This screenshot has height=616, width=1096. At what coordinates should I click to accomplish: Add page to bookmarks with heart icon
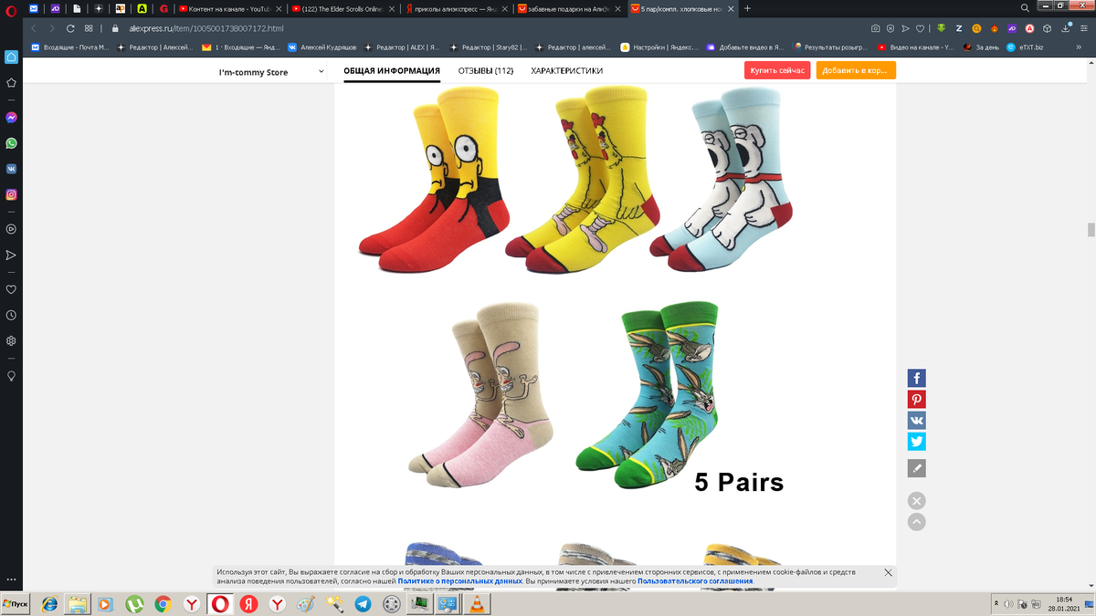(x=922, y=28)
